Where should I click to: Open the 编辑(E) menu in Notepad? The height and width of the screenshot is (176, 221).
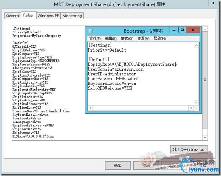click(111, 38)
